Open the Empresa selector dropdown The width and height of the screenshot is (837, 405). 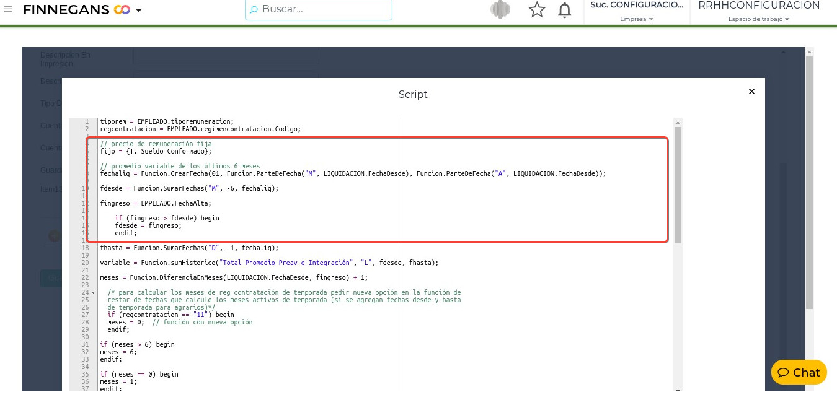(636, 19)
